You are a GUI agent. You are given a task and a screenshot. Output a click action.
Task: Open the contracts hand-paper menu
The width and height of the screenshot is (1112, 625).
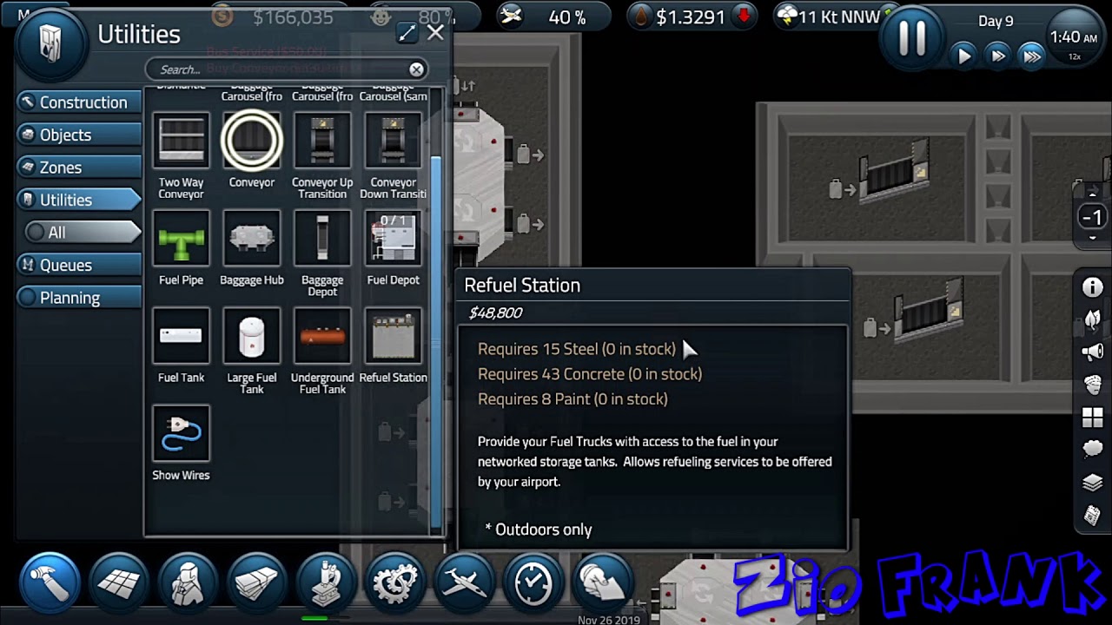tap(603, 582)
